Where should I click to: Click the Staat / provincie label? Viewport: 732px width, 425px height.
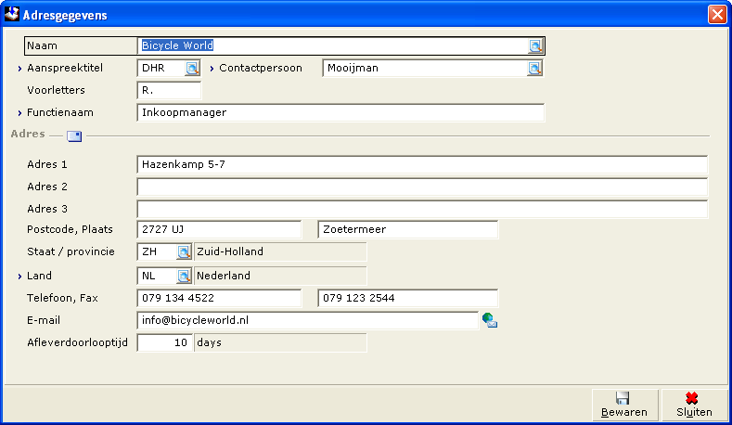click(71, 251)
